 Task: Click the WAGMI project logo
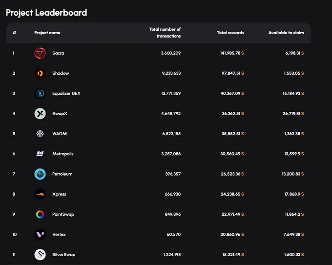coord(40,134)
